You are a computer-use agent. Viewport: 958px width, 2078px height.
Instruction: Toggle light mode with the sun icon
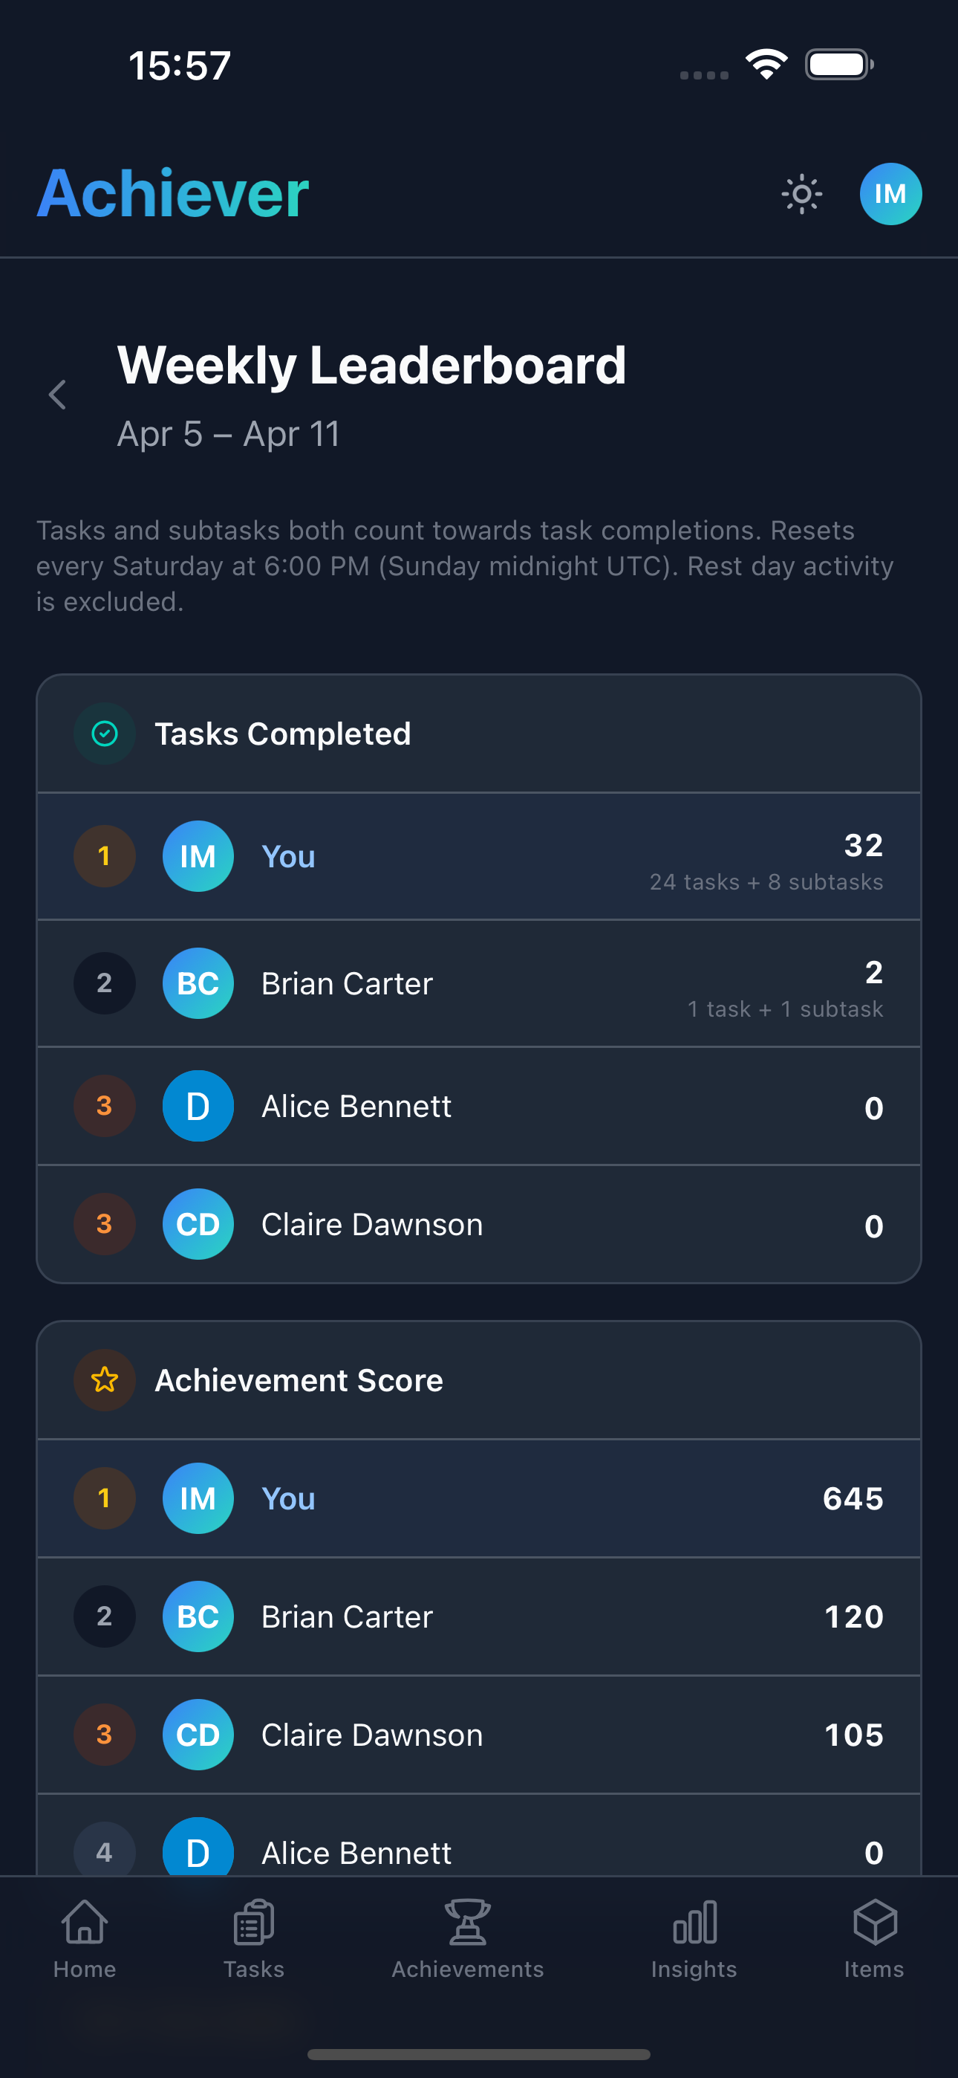pos(802,192)
